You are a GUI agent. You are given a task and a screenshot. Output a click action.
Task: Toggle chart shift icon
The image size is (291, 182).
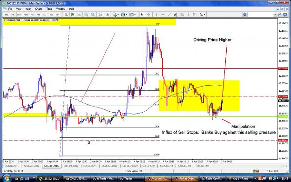point(107,14)
